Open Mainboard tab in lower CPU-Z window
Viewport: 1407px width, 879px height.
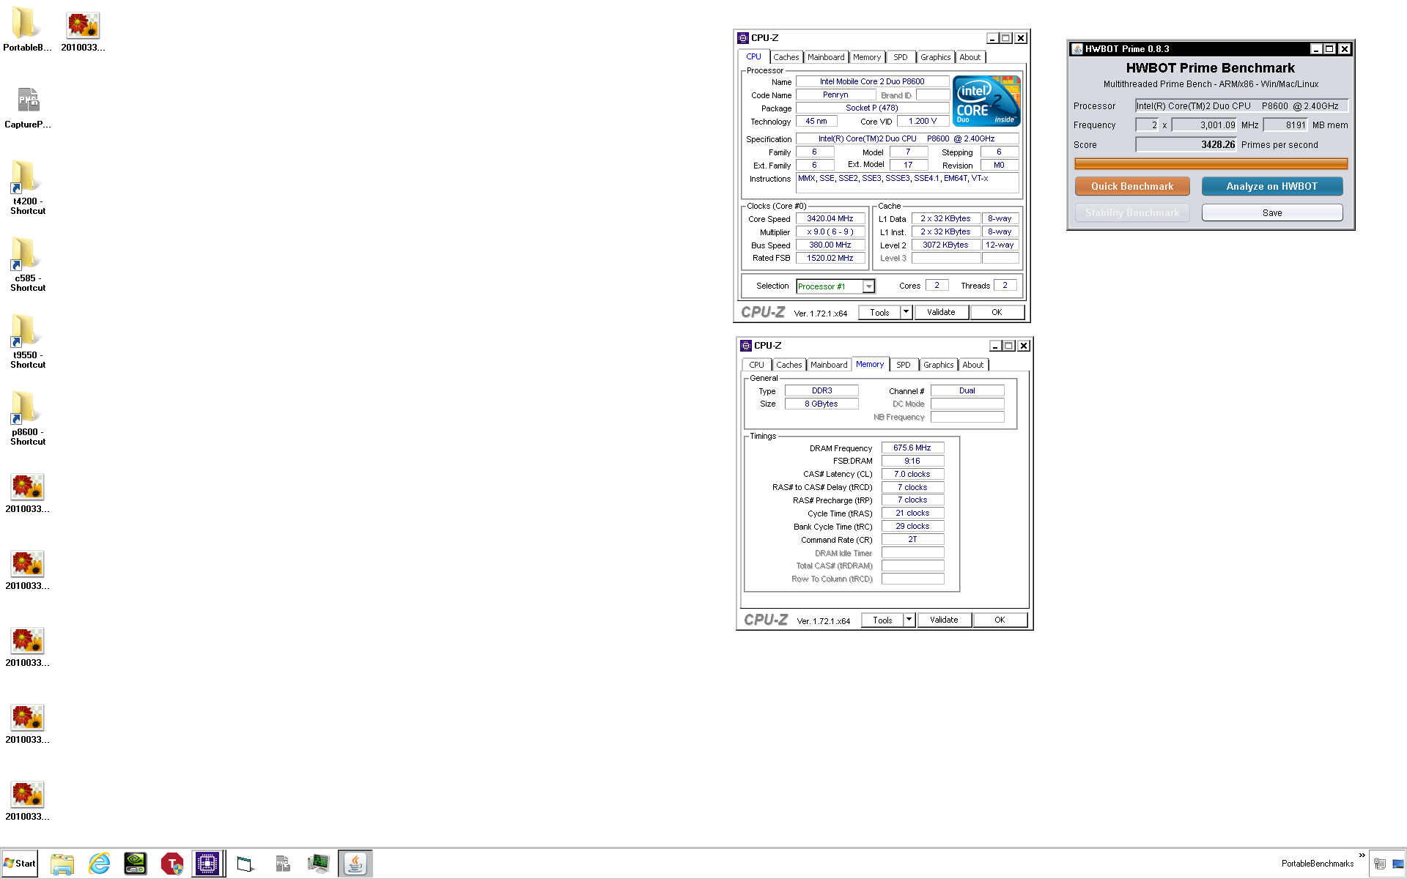(829, 365)
